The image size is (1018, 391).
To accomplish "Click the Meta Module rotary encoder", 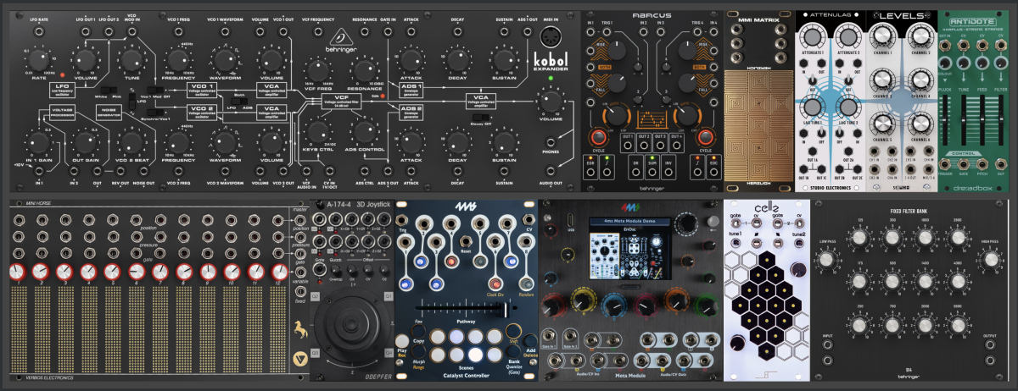I will click(x=686, y=223).
